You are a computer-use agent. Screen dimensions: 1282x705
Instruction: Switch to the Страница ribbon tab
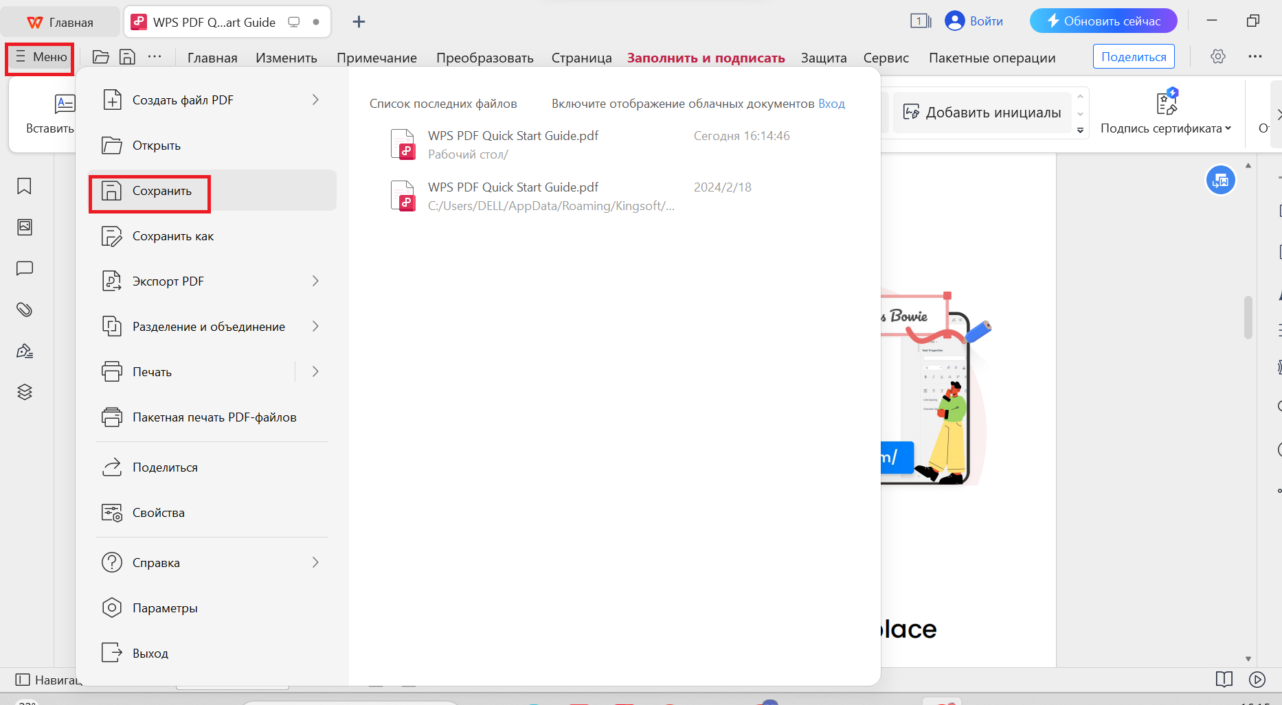coord(581,58)
